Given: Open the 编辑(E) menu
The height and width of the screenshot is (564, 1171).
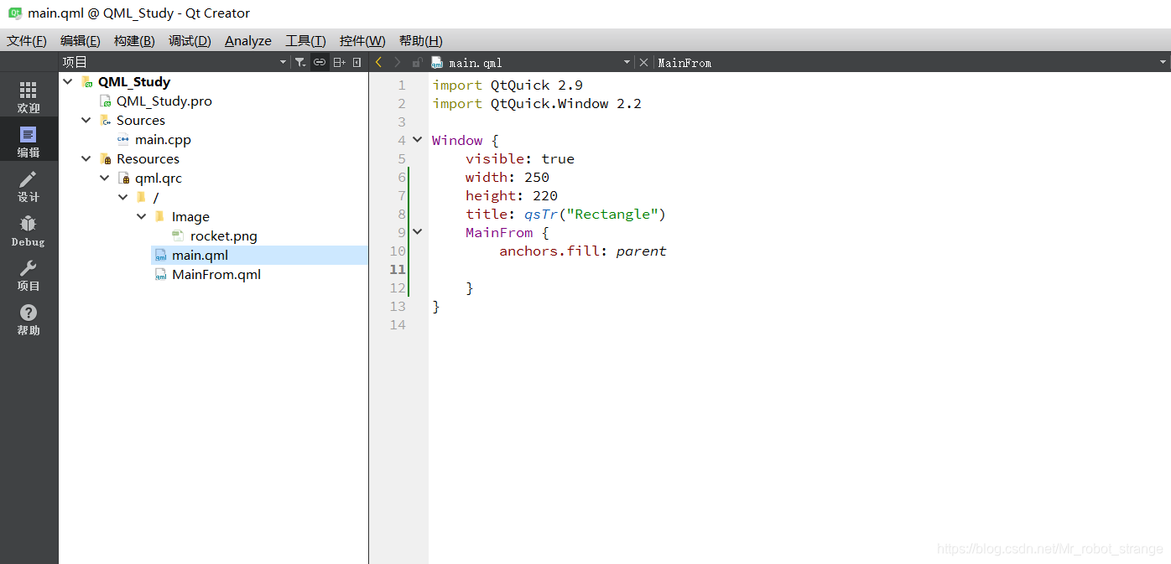Looking at the screenshot, I should tap(81, 40).
